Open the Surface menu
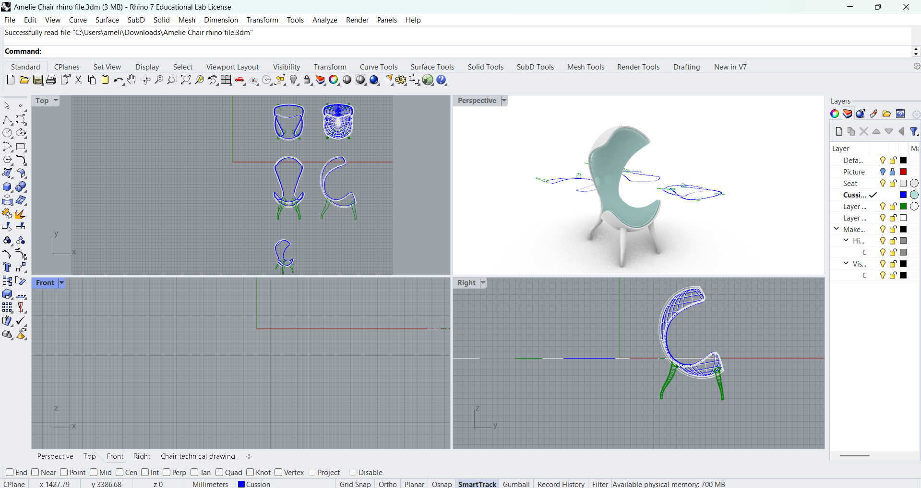Image resolution: width=921 pixels, height=488 pixels. click(x=107, y=20)
